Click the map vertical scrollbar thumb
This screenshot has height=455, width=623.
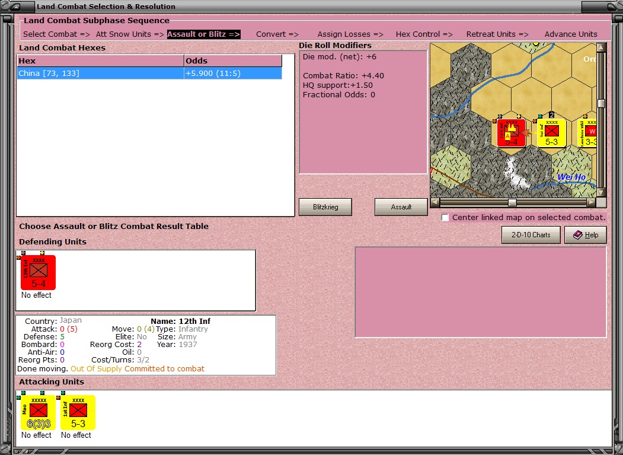point(601,103)
